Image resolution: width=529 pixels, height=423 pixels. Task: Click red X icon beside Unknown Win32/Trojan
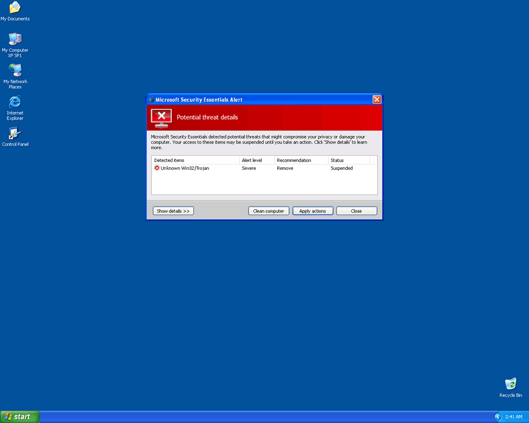click(x=157, y=169)
